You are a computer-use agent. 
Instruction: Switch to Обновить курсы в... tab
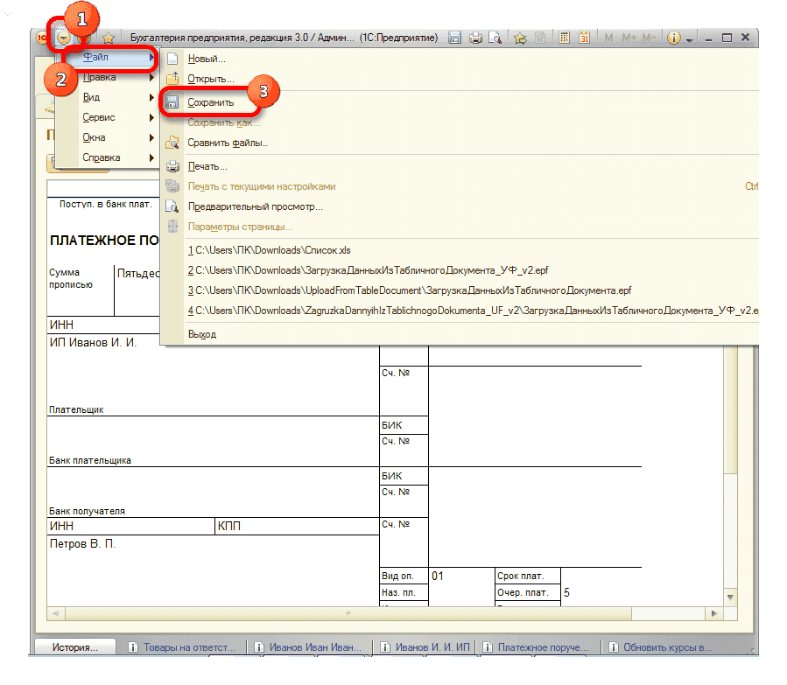tap(665, 648)
